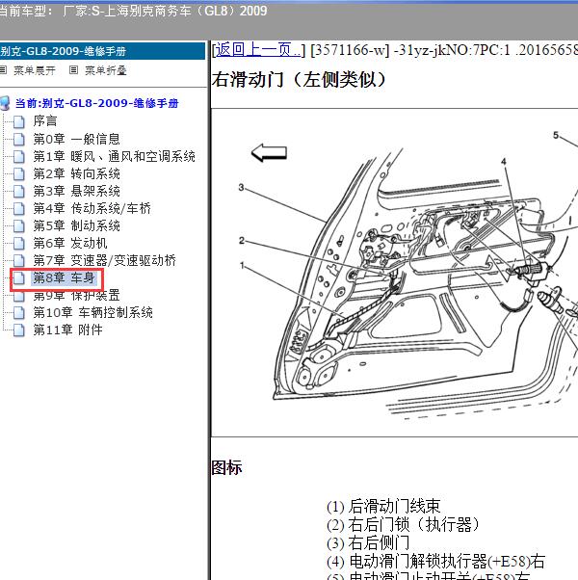This screenshot has height=580, width=578.
Task: Click the page icon beside 第8章
Action: 19,278
